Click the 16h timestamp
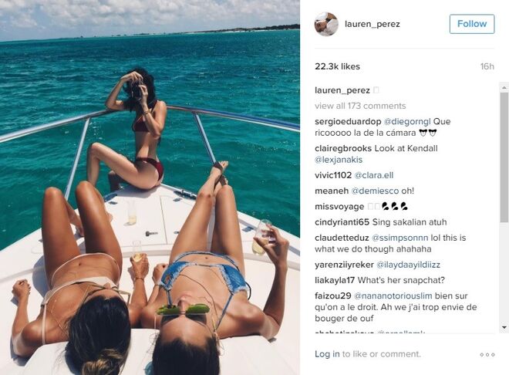Image resolution: width=509 pixels, height=375 pixels. tap(487, 66)
